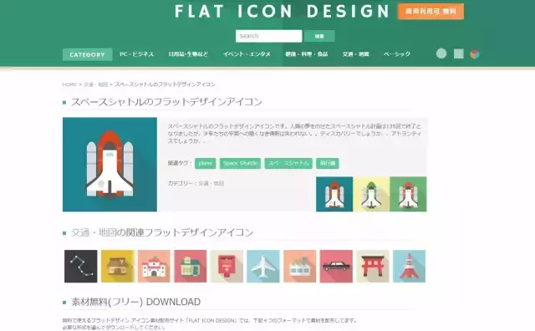
Task: Open the red tower icon
Action: pyautogui.click(x=409, y=266)
